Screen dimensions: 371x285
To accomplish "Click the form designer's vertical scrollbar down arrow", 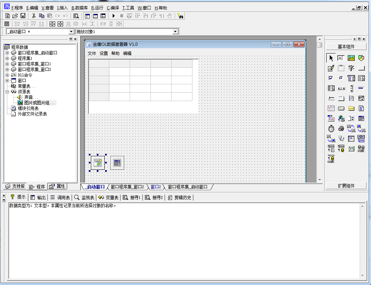I will click(x=319, y=180).
